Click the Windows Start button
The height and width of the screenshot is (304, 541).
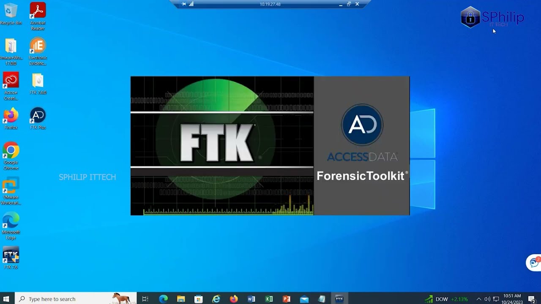(x=6, y=299)
